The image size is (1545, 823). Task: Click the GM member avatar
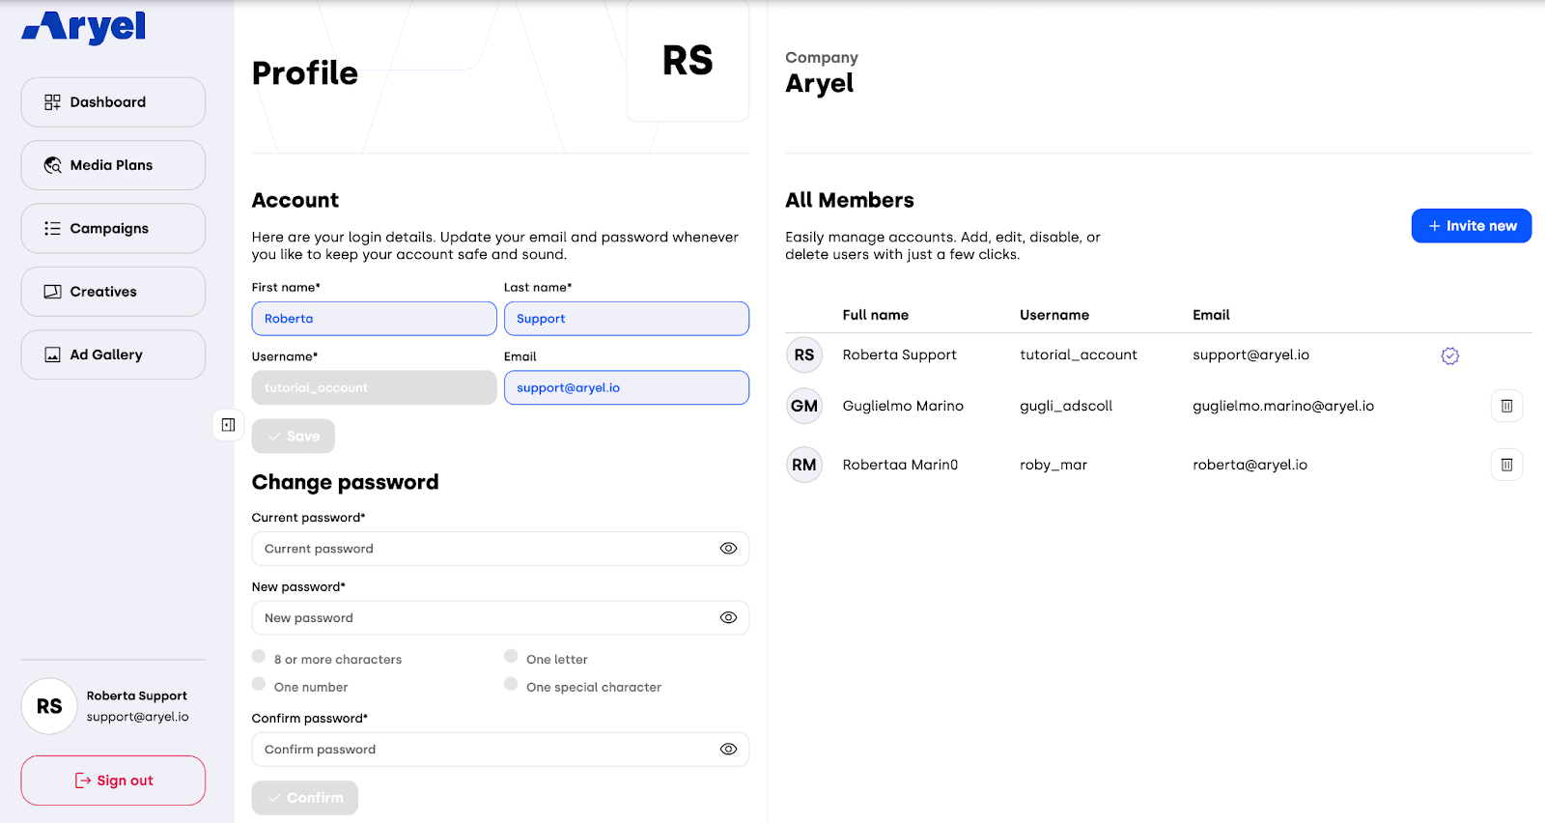tap(804, 406)
